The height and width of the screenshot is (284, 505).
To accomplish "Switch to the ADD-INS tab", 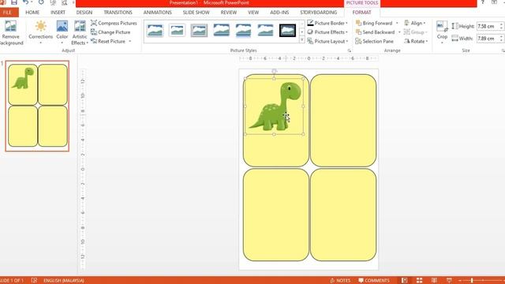I will pos(279,13).
